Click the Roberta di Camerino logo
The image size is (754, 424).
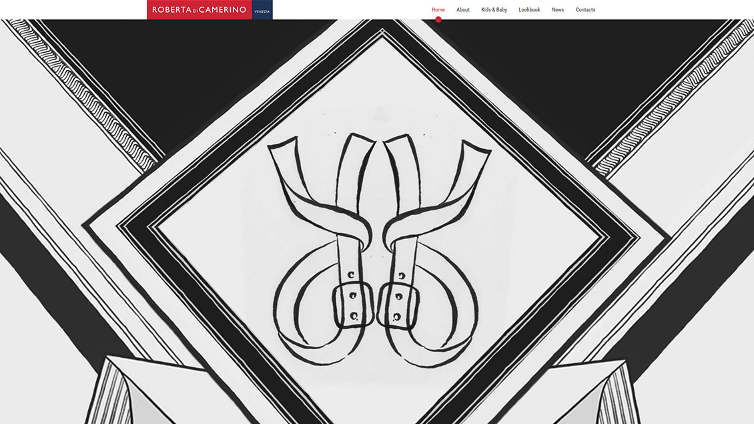(x=210, y=9)
